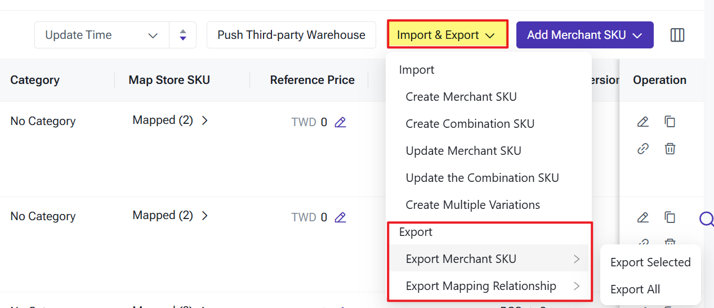The image size is (714, 308).
Task: Click Export Selected option
Action: point(650,262)
